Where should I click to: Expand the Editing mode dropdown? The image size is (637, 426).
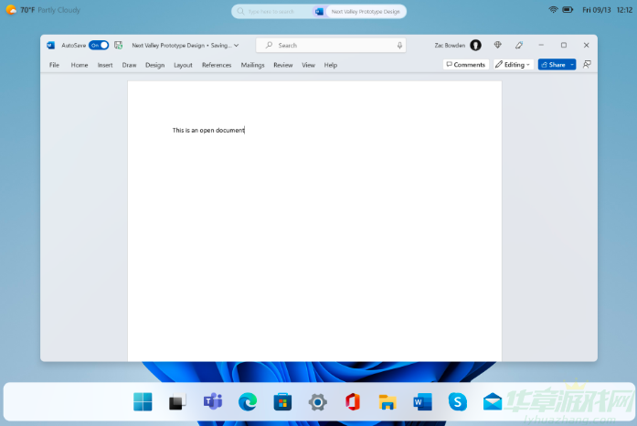click(513, 65)
